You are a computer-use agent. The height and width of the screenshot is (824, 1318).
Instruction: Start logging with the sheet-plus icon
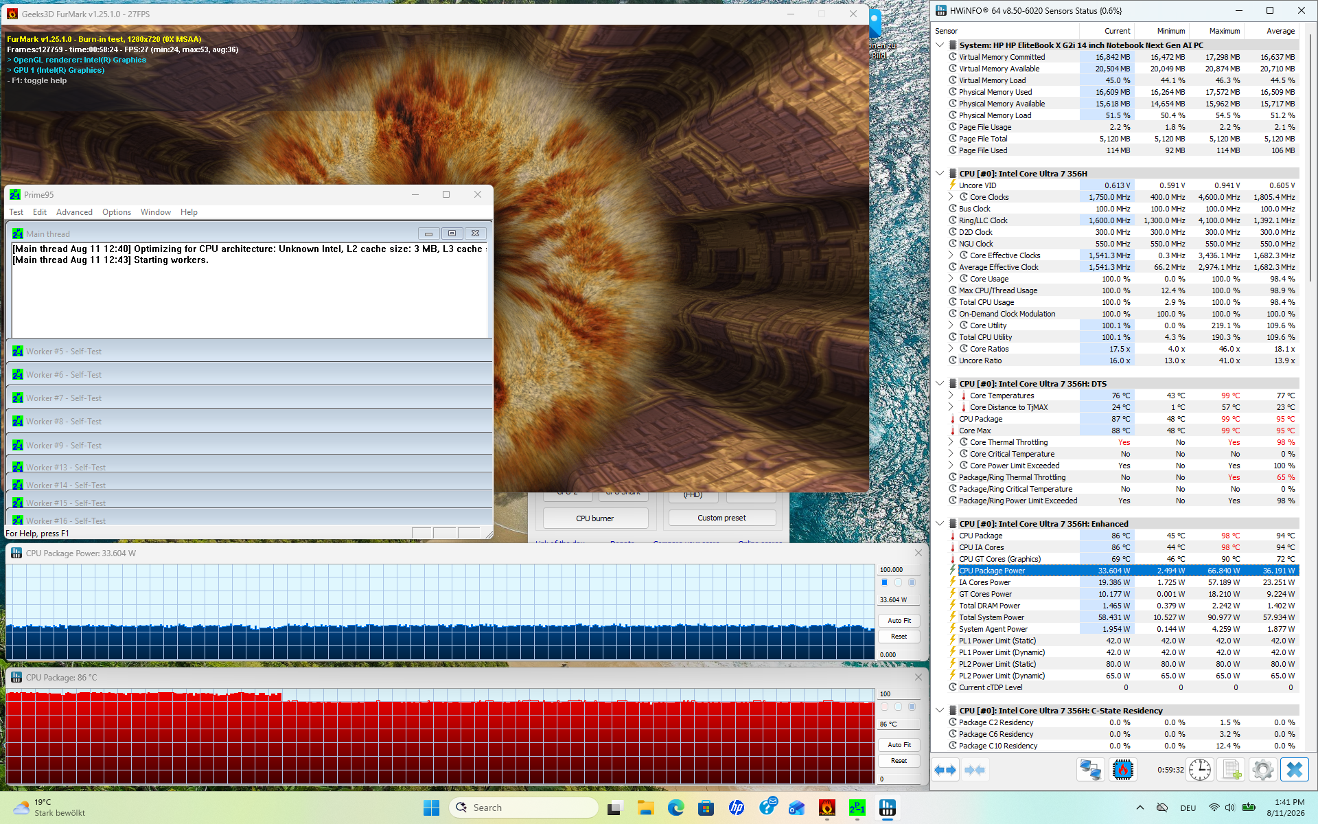1232,770
